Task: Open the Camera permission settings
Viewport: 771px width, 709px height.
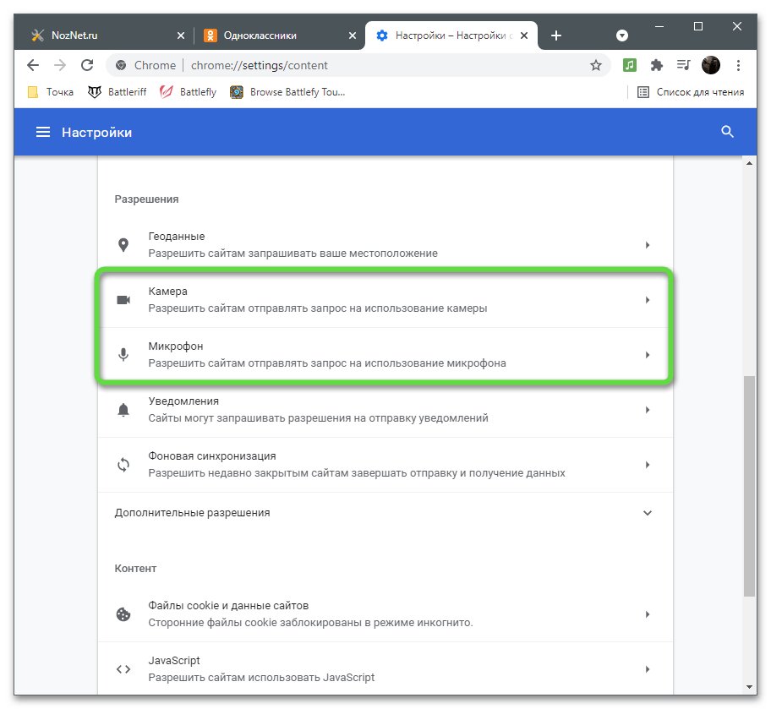Action: 385,300
